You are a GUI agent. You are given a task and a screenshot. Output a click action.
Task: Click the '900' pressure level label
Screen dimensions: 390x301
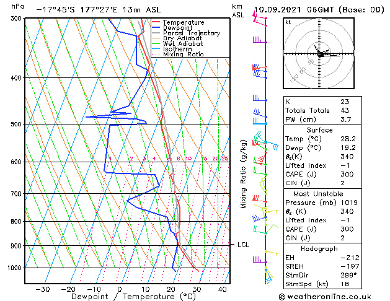[17, 246]
